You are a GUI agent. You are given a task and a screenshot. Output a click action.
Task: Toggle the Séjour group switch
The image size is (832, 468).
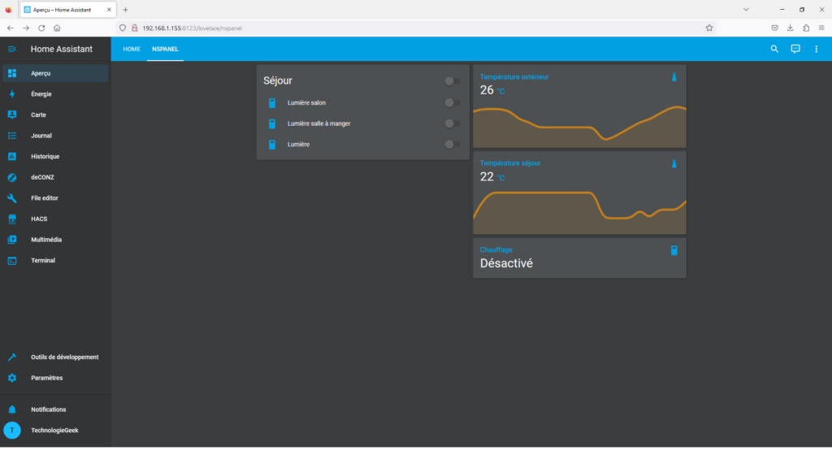click(453, 81)
